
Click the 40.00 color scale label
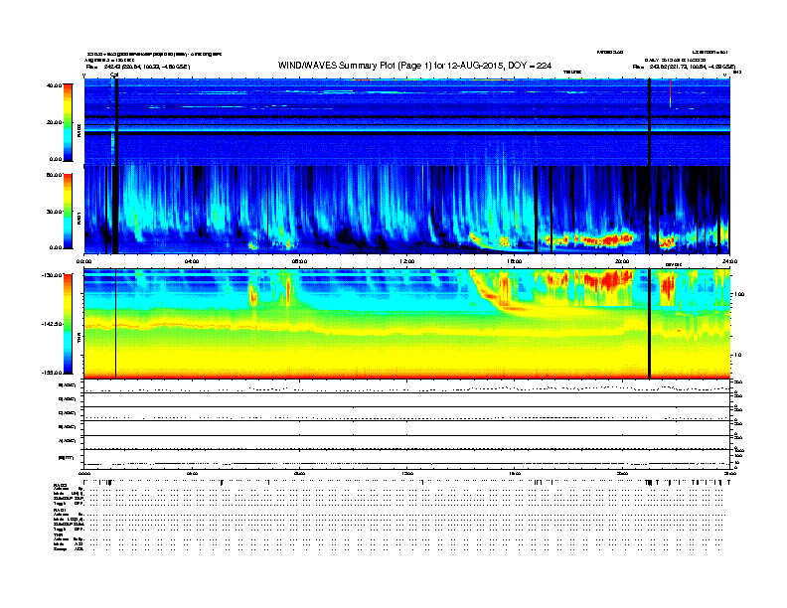click(x=55, y=85)
